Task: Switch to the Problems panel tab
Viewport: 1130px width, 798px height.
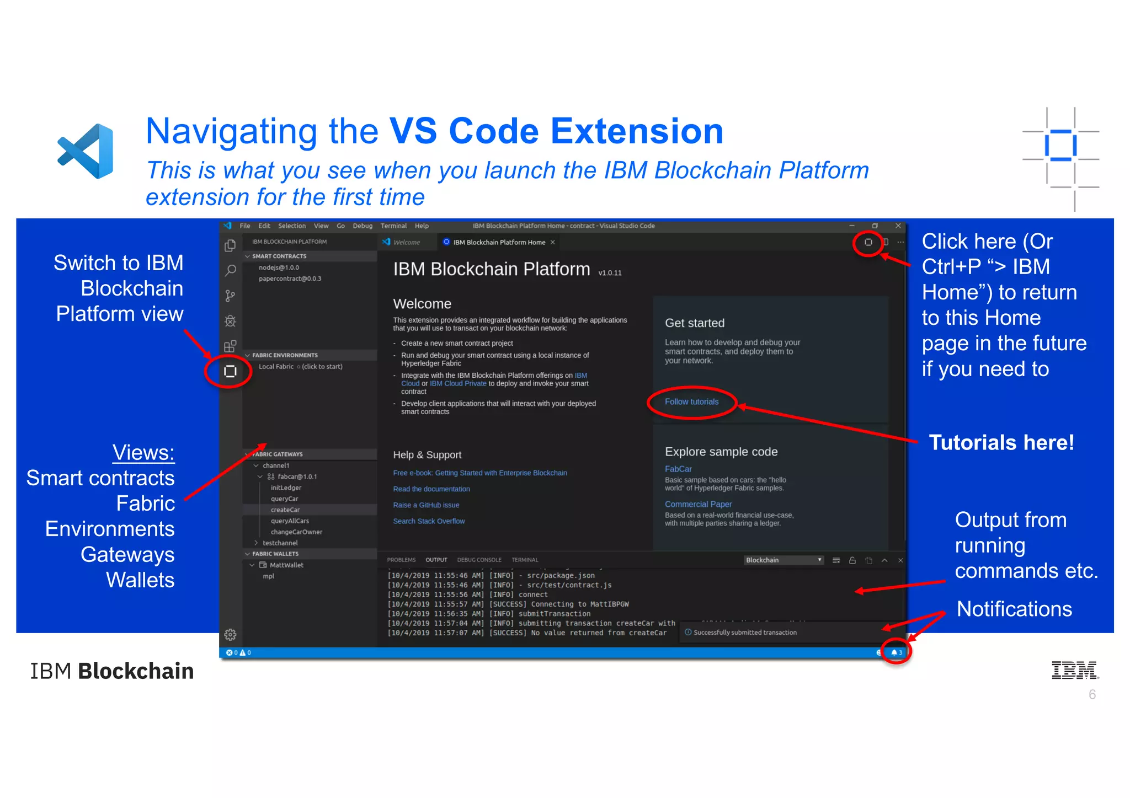Action: click(x=401, y=560)
